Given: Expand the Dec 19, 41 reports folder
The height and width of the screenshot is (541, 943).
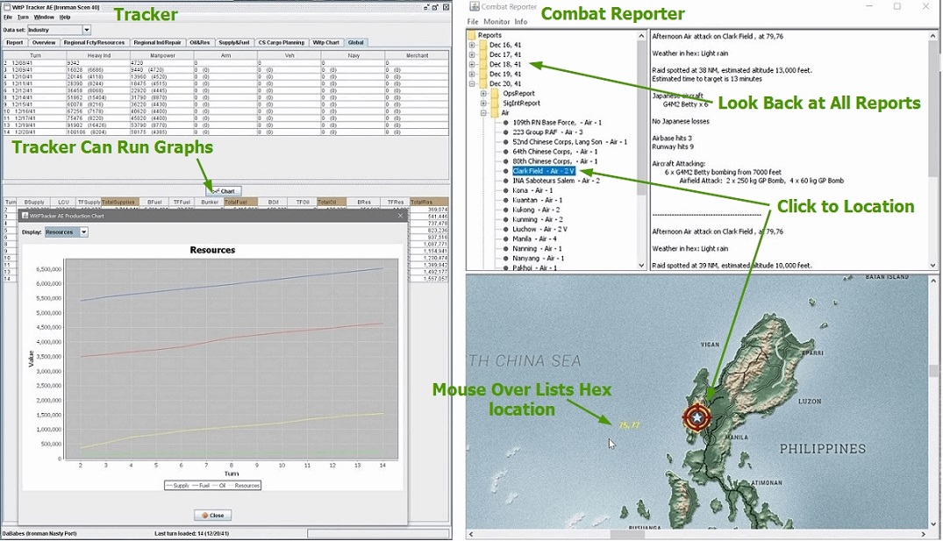Looking at the screenshot, I should pos(472,74).
